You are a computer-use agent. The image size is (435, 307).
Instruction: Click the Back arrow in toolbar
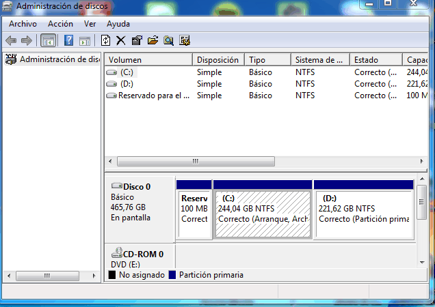(x=11, y=40)
